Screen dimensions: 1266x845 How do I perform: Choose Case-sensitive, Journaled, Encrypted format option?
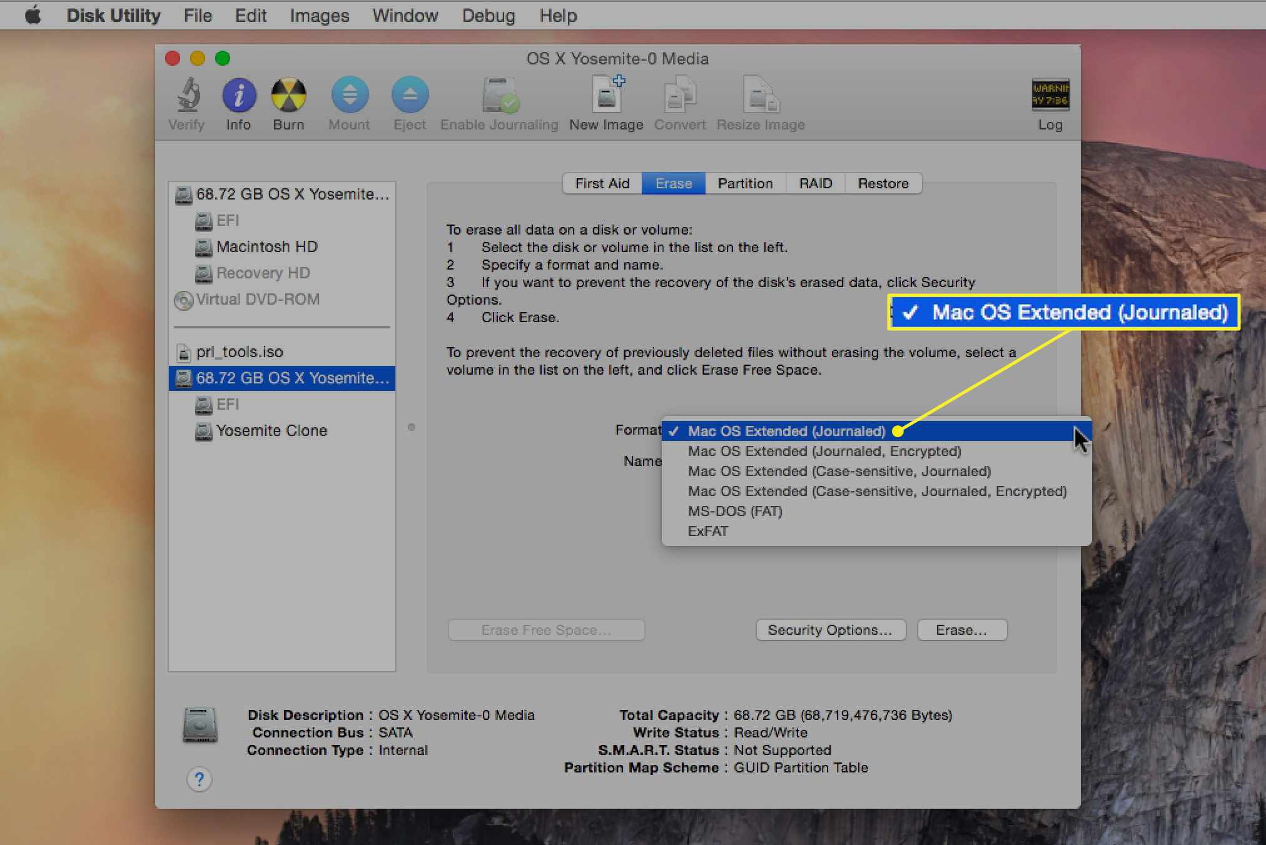876,491
